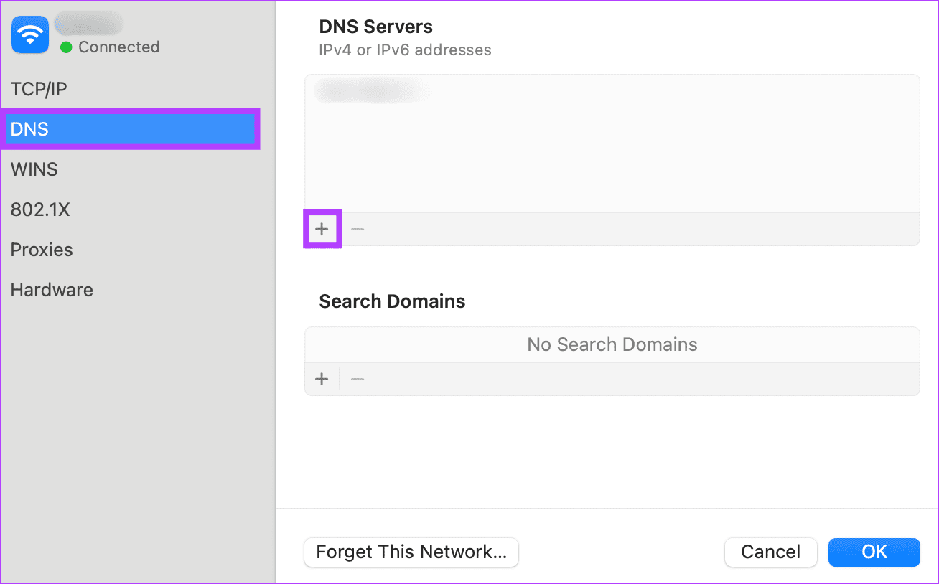Click Forget This Network button
The image size is (939, 584).
(x=411, y=552)
